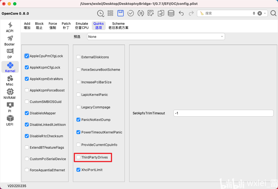Click the OpenCore 0.8.0 version label
278x189 pixels.
pyautogui.click(x=15, y=14)
